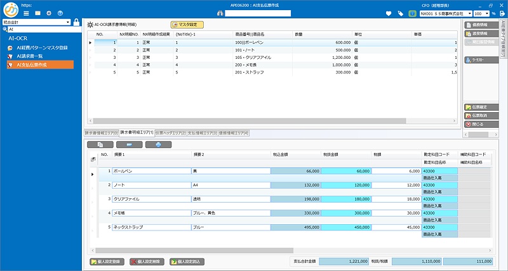This screenshot has width=508, height=271.
Task: Click the copy row icon button
Action: tap(100, 144)
